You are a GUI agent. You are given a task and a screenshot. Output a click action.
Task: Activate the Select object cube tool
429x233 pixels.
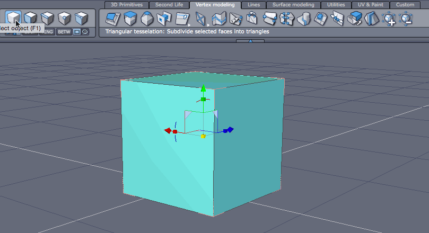click(13, 18)
